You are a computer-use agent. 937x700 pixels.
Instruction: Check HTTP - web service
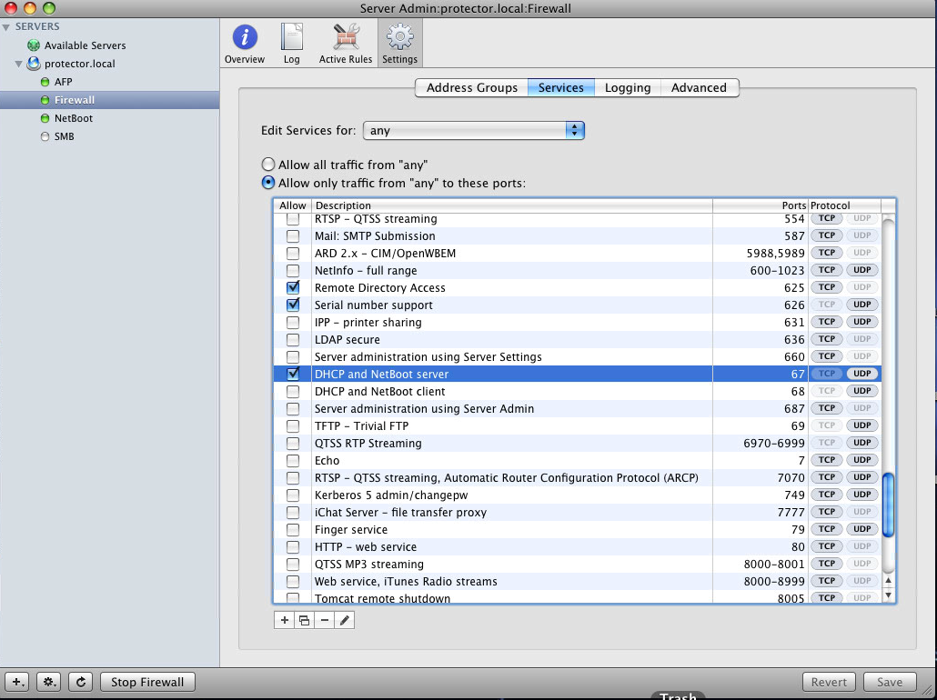[293, 546]
